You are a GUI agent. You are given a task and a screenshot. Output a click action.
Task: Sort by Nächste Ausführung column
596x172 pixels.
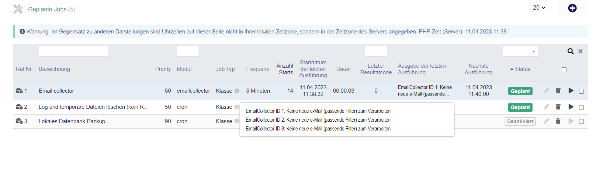pyautogui.click(x=478, y=69)
